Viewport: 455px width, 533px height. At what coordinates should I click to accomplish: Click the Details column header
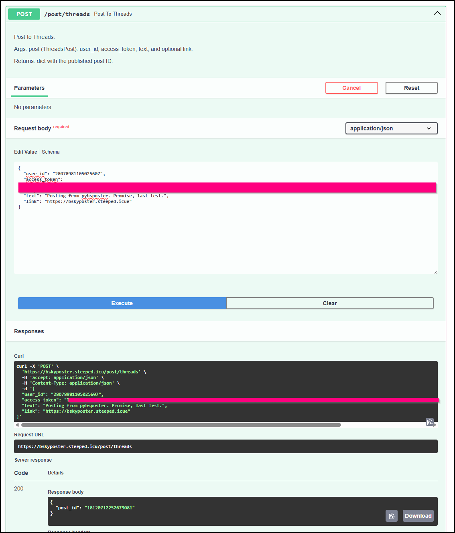(x=55, y=473)
